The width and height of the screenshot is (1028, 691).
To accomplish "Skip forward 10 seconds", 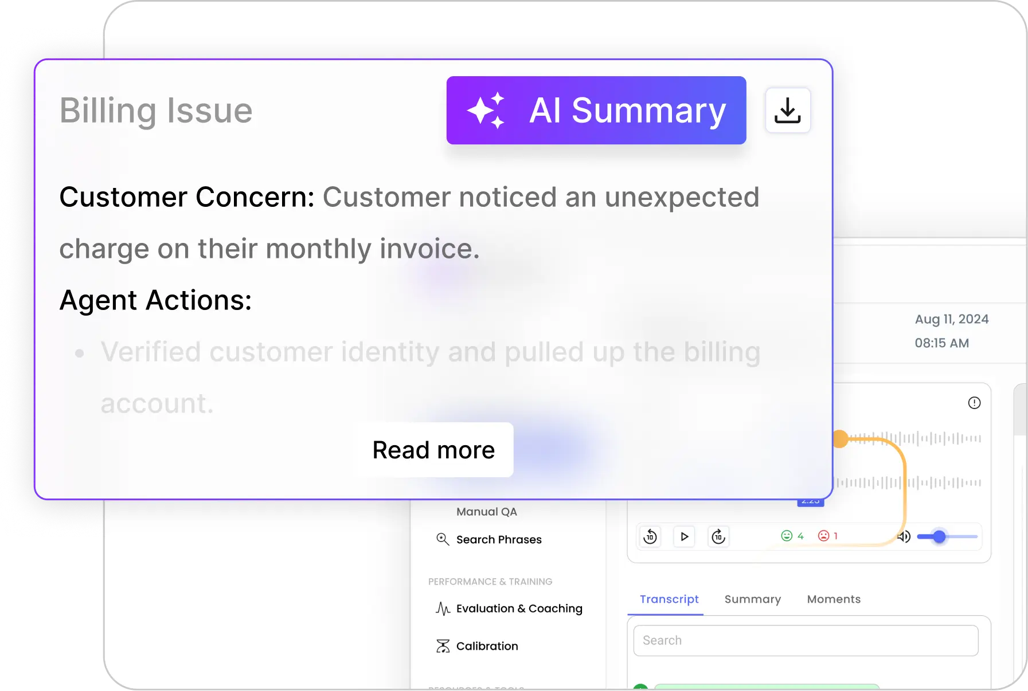I will click(718, 537).
